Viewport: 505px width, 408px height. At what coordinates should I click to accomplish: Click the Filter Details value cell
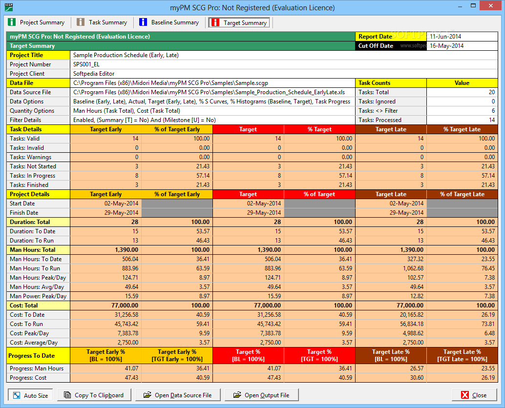pos(212,120)
